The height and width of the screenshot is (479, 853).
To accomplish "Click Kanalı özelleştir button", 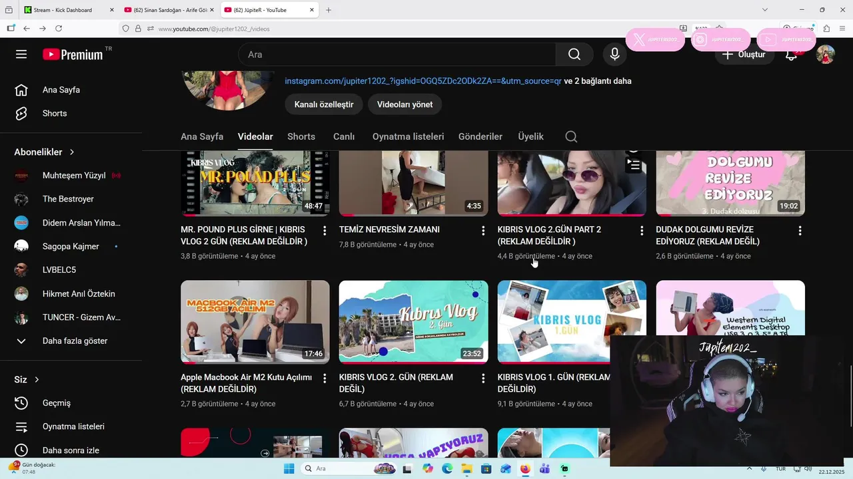I will (324, 104).
